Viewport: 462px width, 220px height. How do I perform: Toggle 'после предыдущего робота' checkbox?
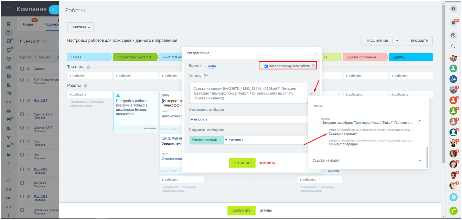coord(266,66)
